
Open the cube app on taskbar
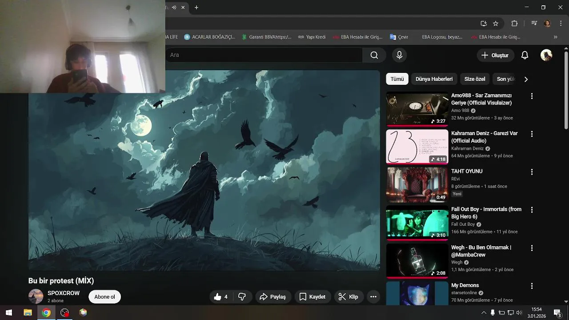point(83,312)
